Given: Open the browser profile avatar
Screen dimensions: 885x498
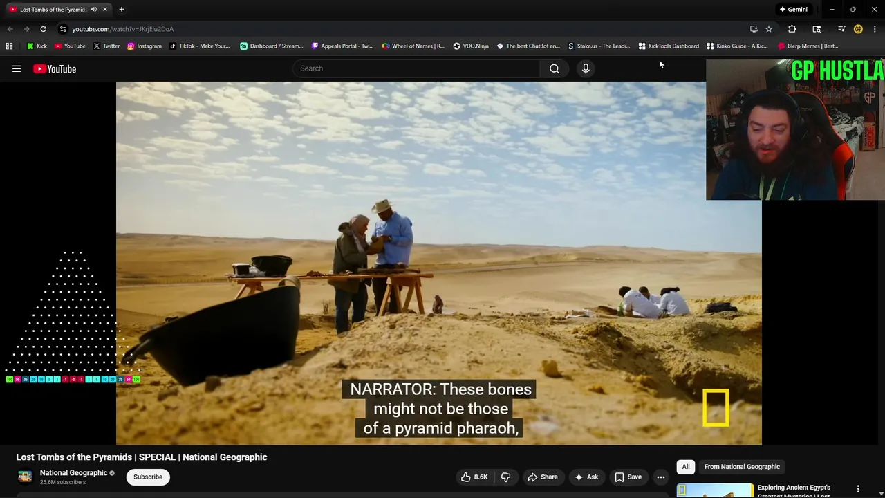Looking at the screenshot, I should 858,29.
